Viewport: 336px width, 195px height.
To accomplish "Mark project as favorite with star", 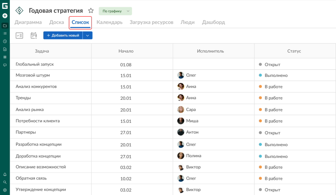I will [91, 11].
